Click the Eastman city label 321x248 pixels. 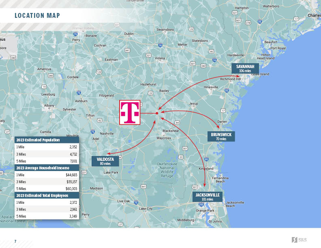111,60
